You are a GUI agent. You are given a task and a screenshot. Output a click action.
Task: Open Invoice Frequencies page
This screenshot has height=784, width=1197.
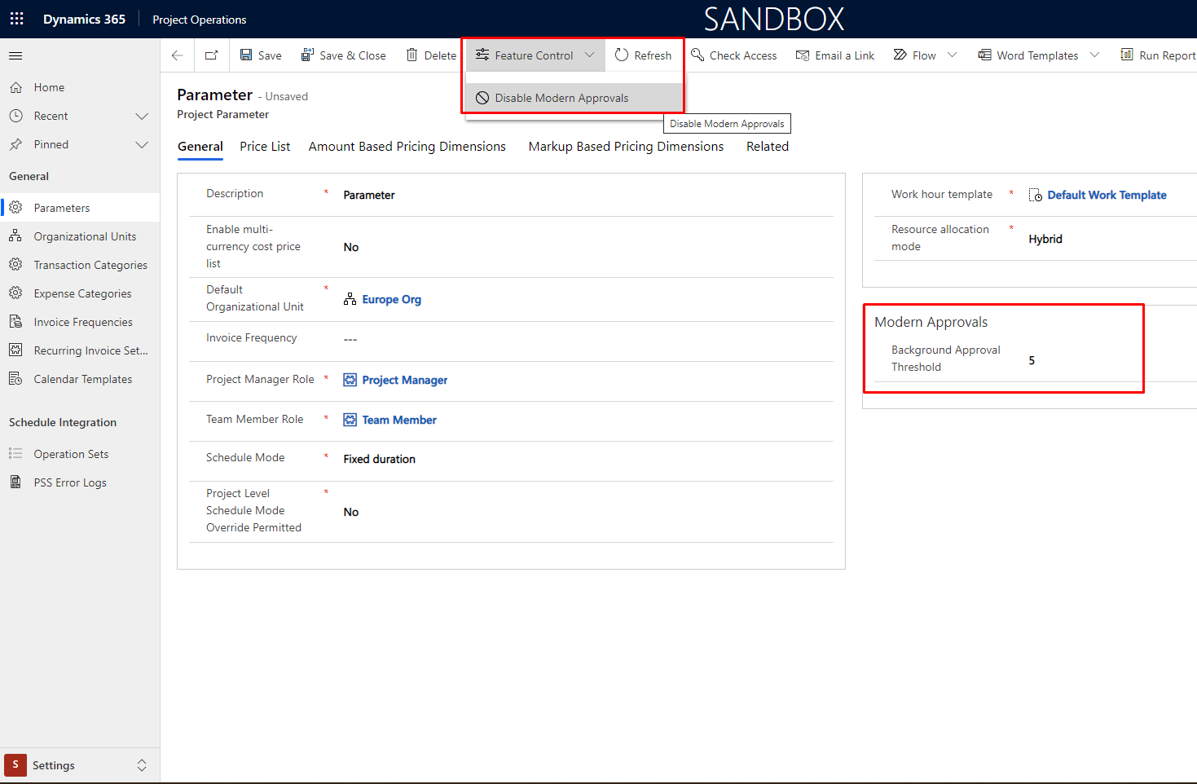[x=80, y=322]
